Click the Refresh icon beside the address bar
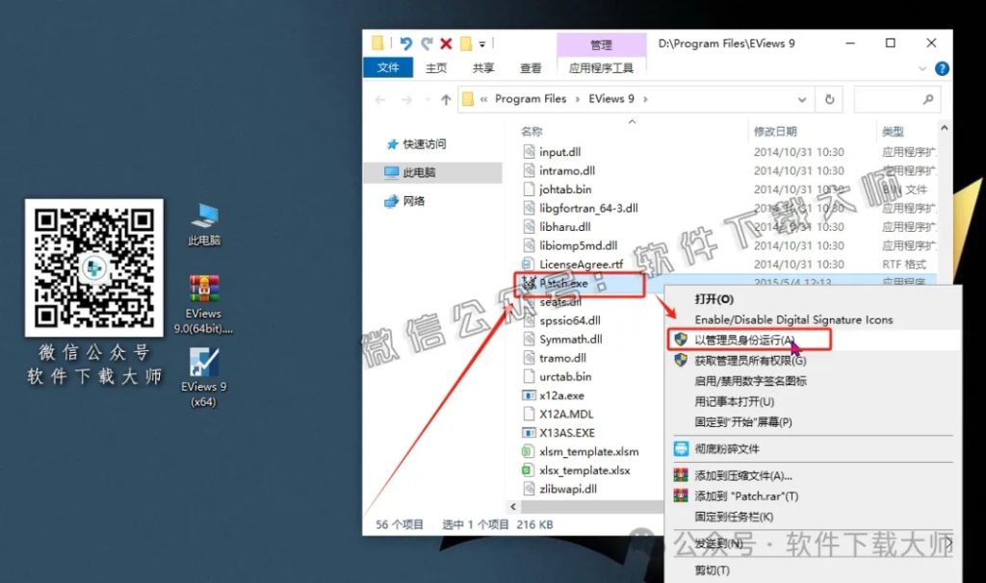Image resolution: width=986 pixels, height=583 pixels. click(x=829, y=100)
